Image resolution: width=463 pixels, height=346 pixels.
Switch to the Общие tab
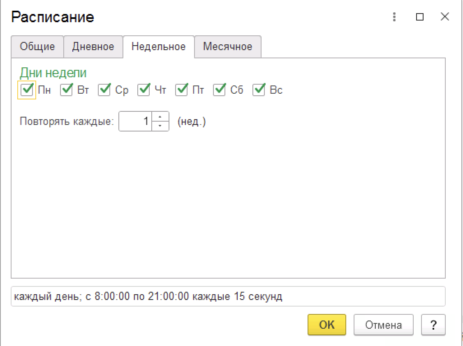pyautogui.click(x=37, y=46)
